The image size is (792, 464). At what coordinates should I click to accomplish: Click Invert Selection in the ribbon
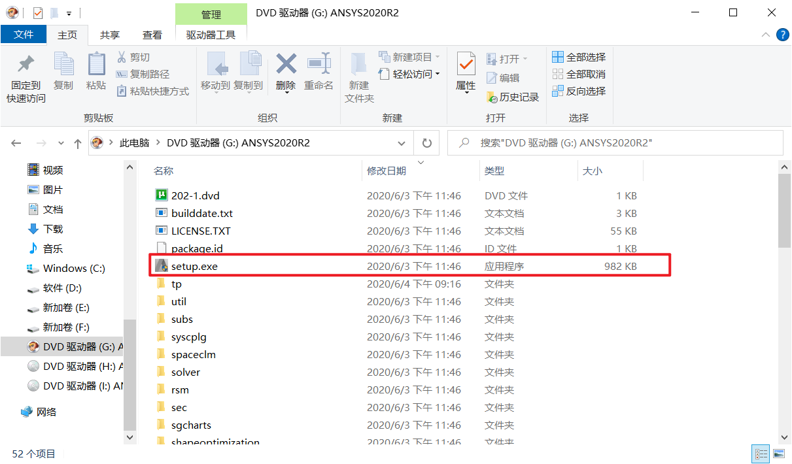[579, 91]
